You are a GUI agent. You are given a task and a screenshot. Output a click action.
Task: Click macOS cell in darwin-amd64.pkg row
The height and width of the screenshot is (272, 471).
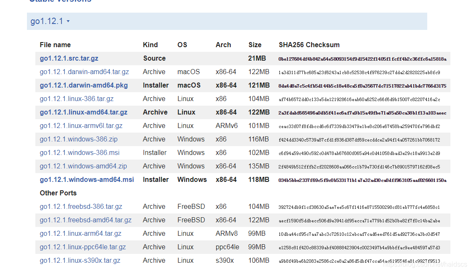tap(189, 85)
